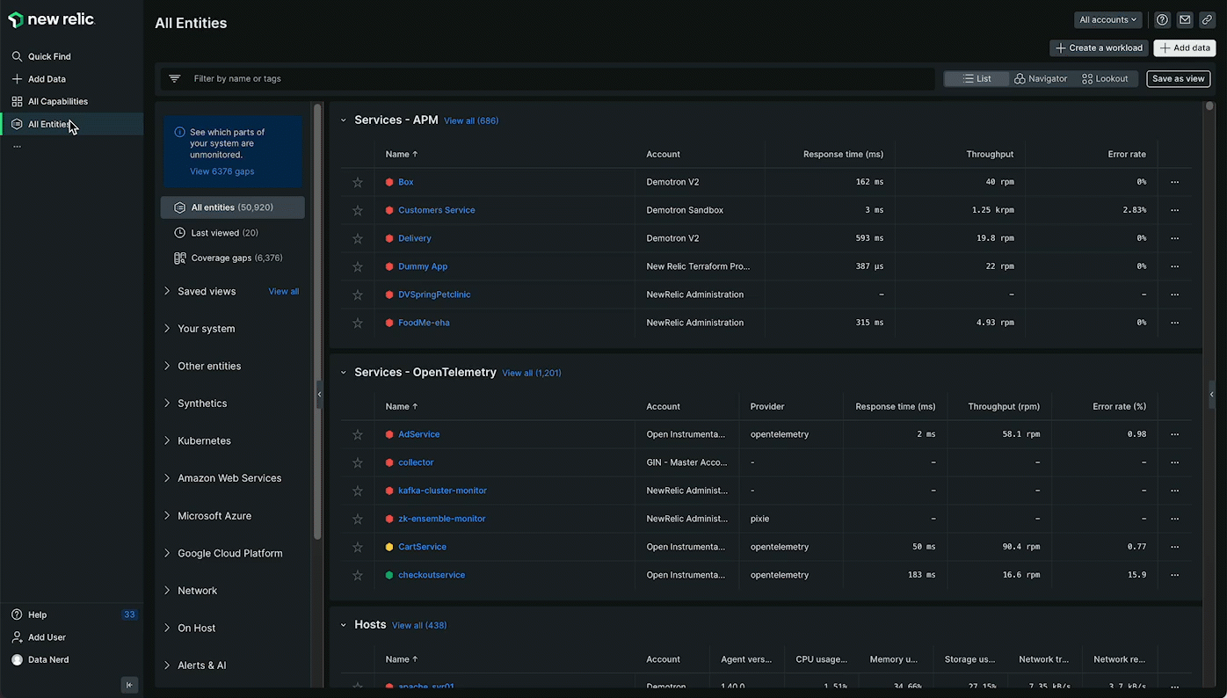Click the Save as view button

point(1178,79)
